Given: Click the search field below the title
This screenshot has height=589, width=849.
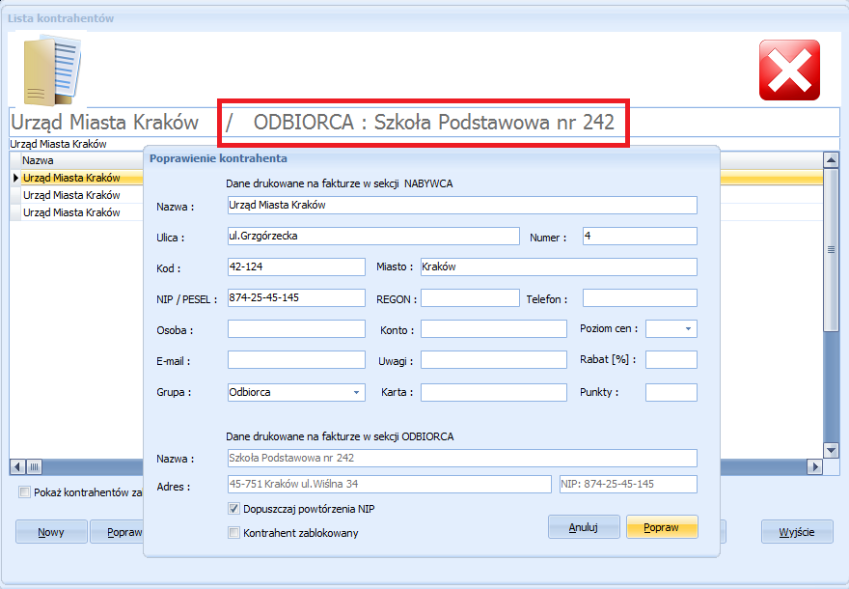Looking at the screenshot, I should pyautogui.click(x=424, y=144).
